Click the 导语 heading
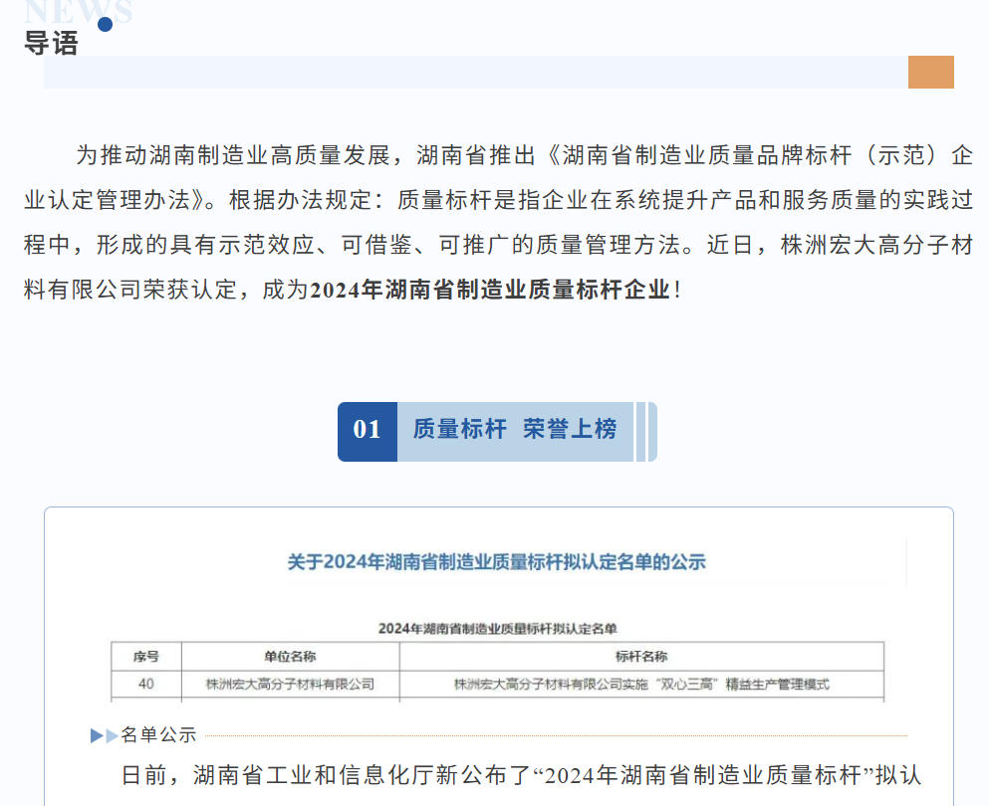The image size is (989, 806). [x=51, y=44]
